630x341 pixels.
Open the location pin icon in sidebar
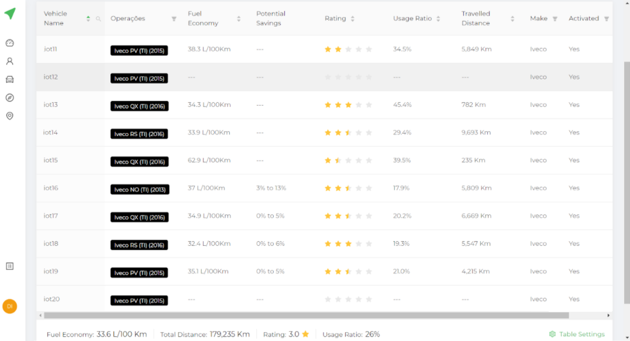pyautogui.click(x=9, y=116)
